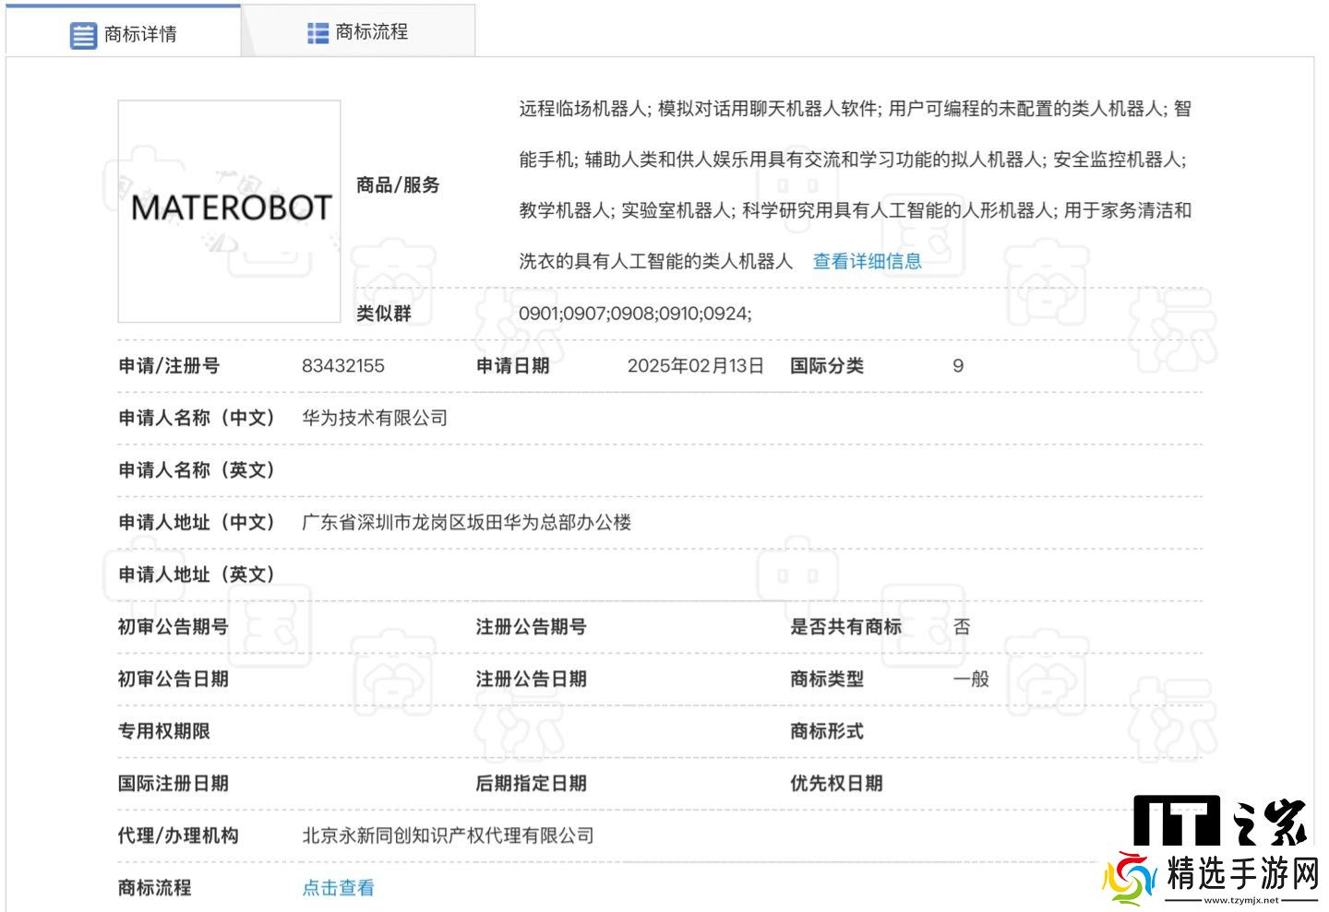The width and height of the screenshot is (1329, 912).
Task: Click the list icon on 商标详情 tab
Action: pyautogui.click(x=83, y=35)
